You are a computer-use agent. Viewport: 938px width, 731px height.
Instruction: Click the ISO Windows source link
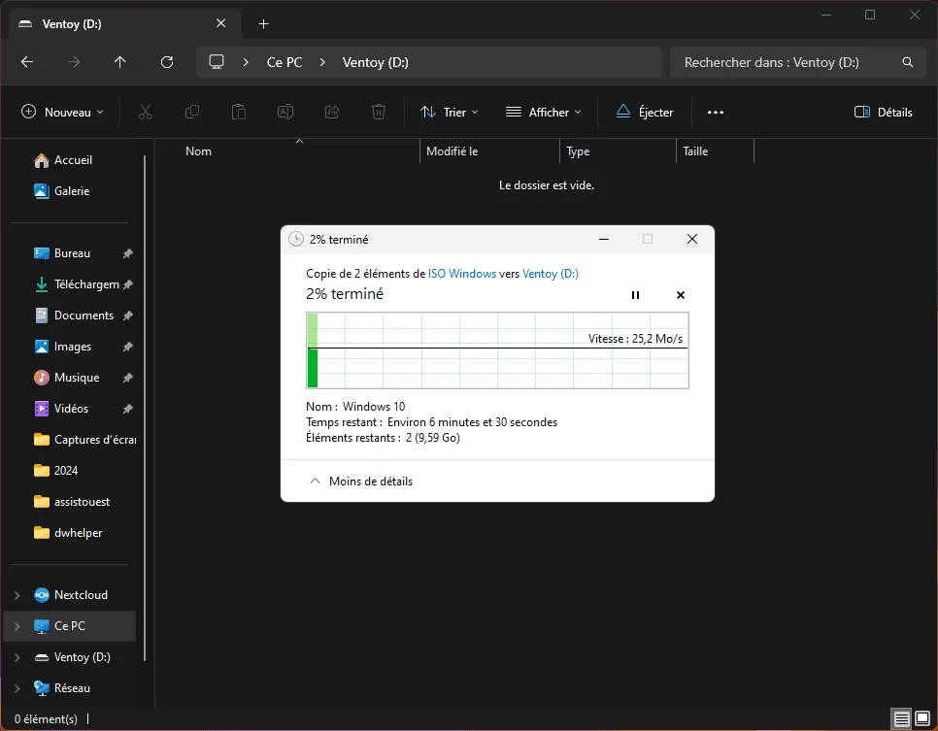pos(462,274)
